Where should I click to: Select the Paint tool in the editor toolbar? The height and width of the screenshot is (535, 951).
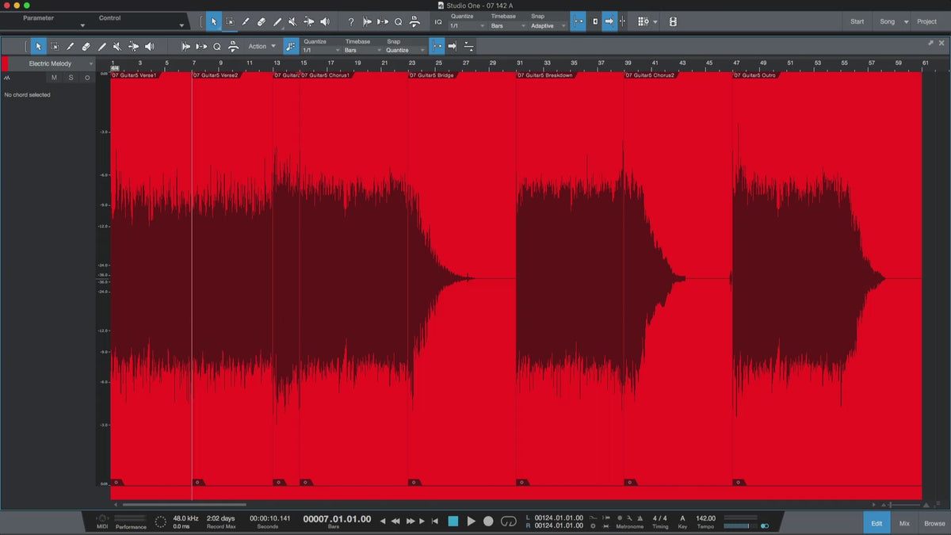click(x=101, y=47)
